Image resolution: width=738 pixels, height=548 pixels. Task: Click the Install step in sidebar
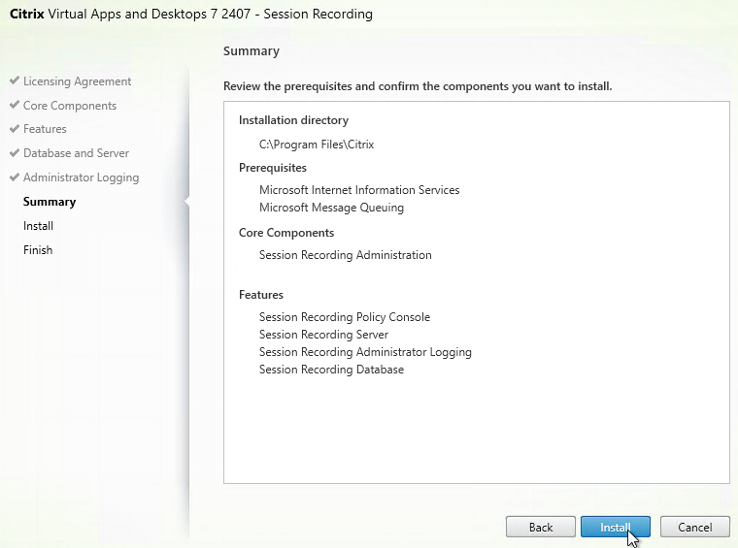point(38,226)
